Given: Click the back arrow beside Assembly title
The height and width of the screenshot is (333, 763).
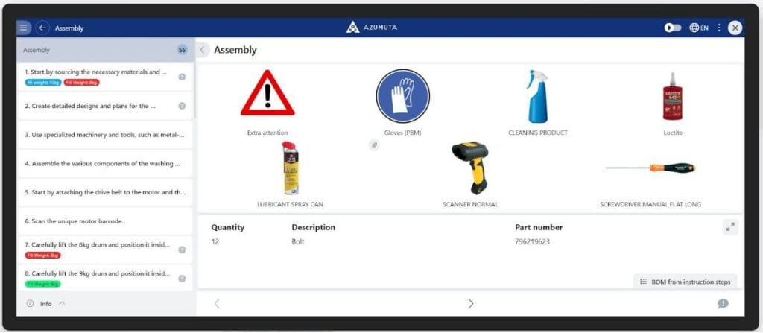Looking at the screenshot, I should pyautogui.click(x=42, y=28).
